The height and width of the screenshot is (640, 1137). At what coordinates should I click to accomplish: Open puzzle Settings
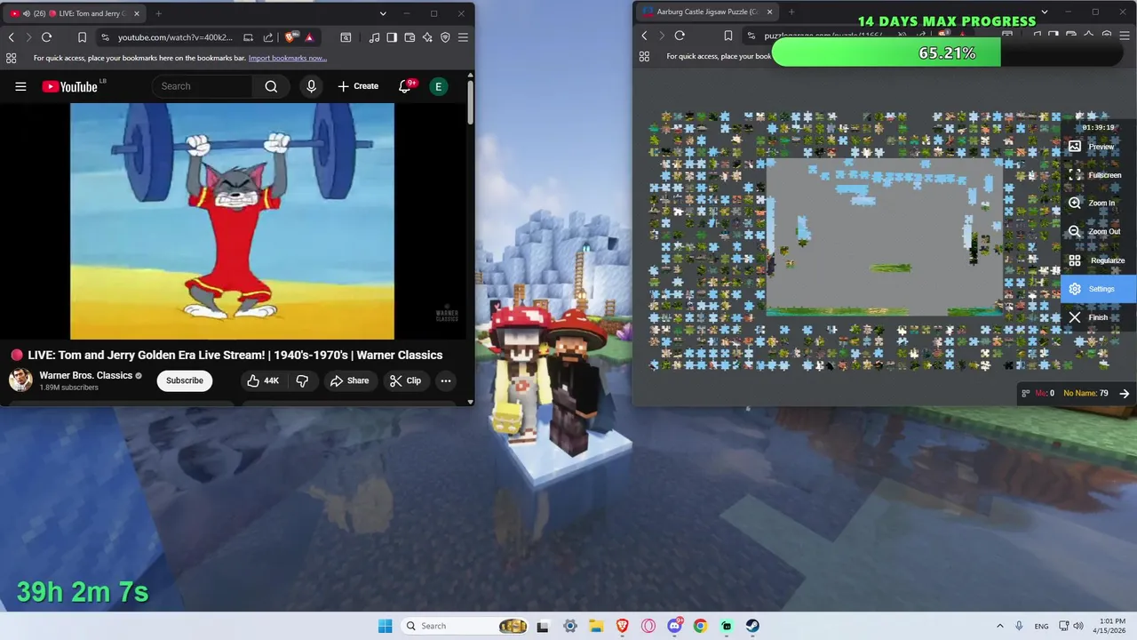[x=1099, y=289]
